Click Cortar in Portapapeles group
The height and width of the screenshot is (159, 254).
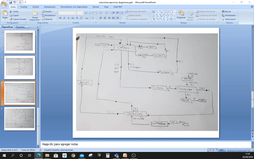14,11
